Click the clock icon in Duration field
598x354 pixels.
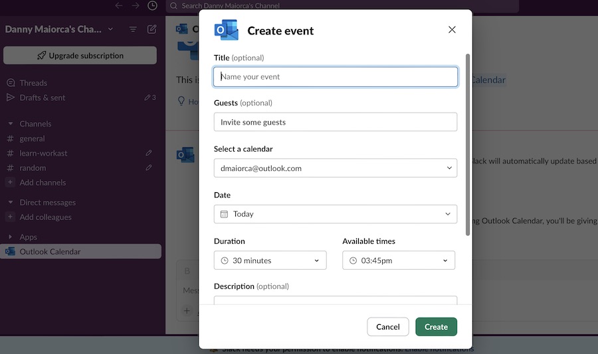[x=225, y=261]
